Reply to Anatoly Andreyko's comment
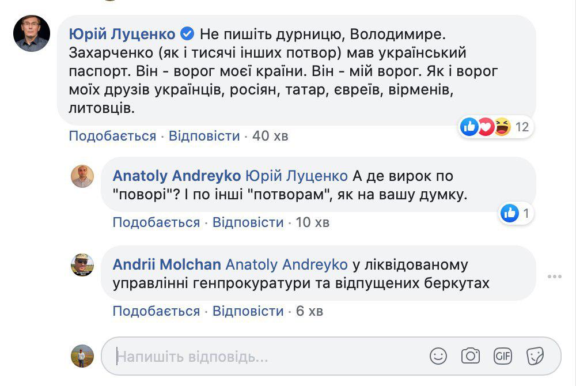The width and height of the screenshot is (576, 386). (248, 222)
